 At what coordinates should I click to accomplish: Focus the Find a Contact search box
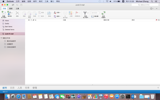[95, 13]
